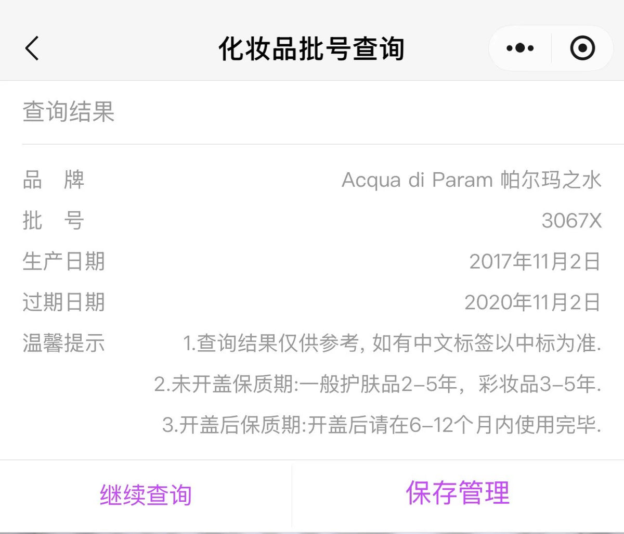Select brand value Acqua di Param 帕尔玛之水
This screenshot has width=624, height=534.
coord(472,180)
